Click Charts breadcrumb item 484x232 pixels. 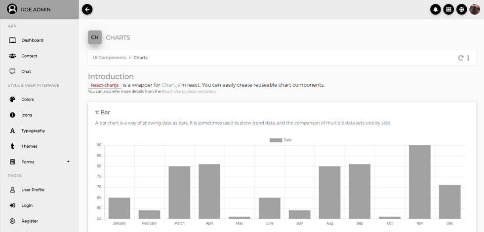140,58
